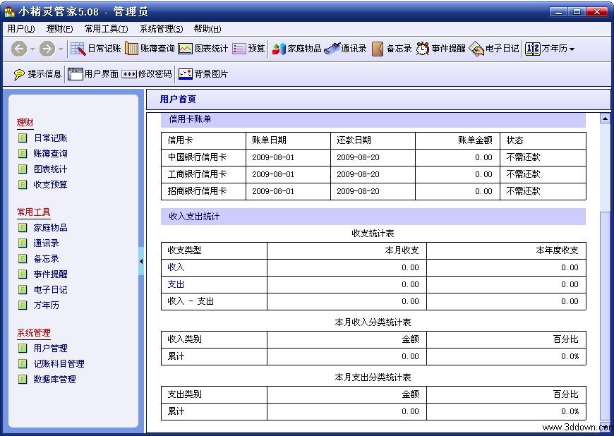Image resolution: width=614 pixels, height=436 pixels.
Task: Click the forward navigation arrow icon
Action: [47, 49]
